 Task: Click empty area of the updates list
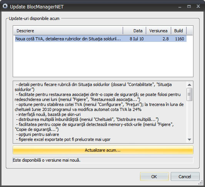(103, 60)
